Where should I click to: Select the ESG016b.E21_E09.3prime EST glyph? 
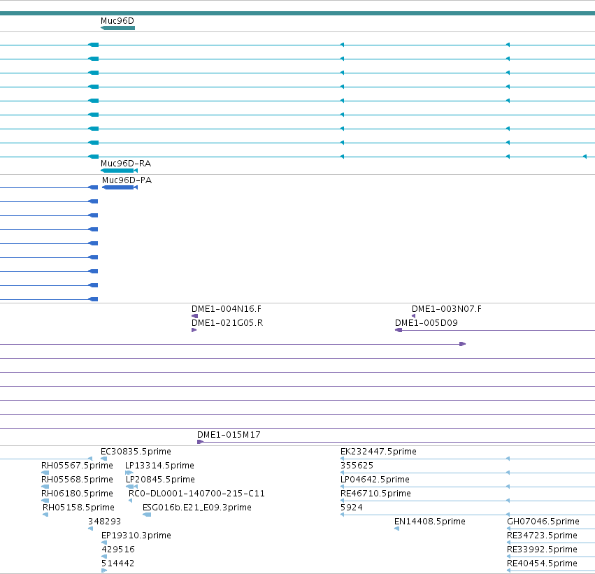pos(147,515)
